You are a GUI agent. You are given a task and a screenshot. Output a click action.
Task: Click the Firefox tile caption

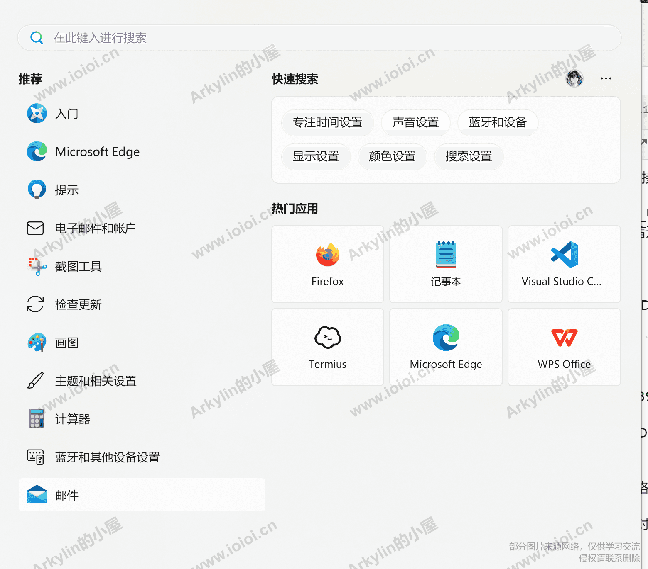(x=328, y=281)
